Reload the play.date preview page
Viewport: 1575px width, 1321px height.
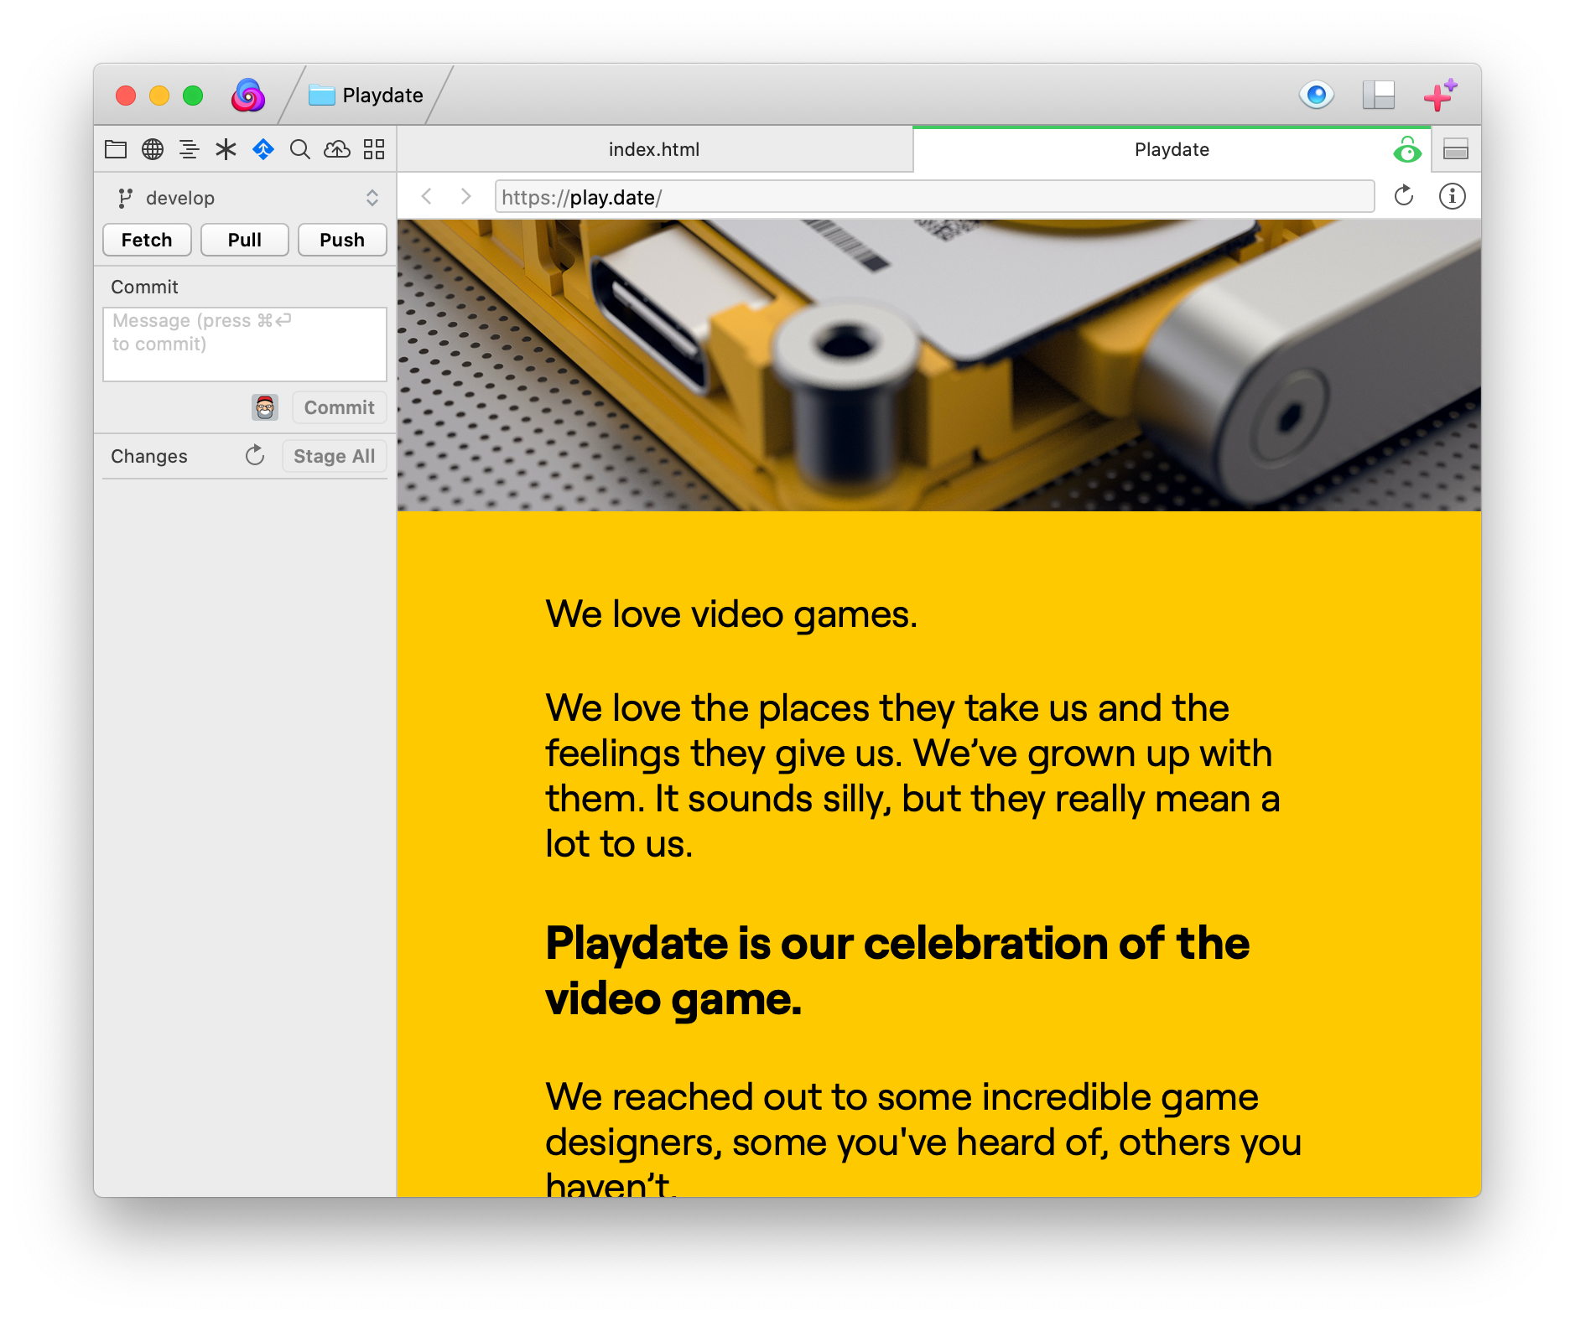pyautogui.click(x=1404, y=196)
